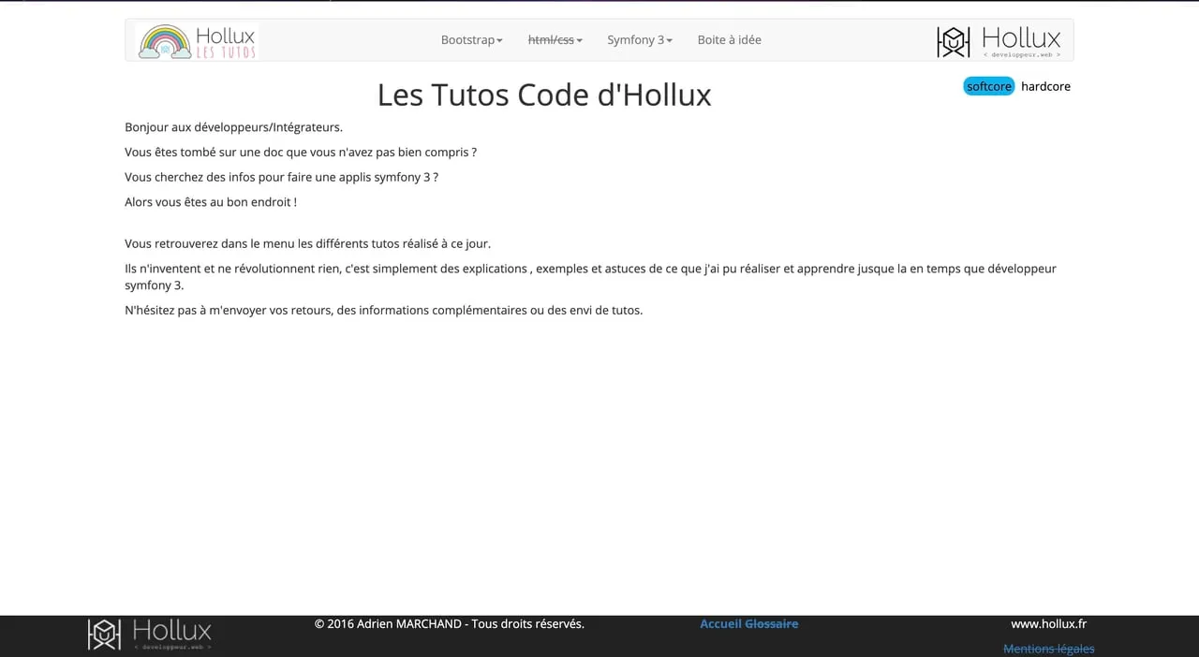Click the heading Les Tutos Code d'Hollux
Screen dimensions: 1199x657
[544, 95]
